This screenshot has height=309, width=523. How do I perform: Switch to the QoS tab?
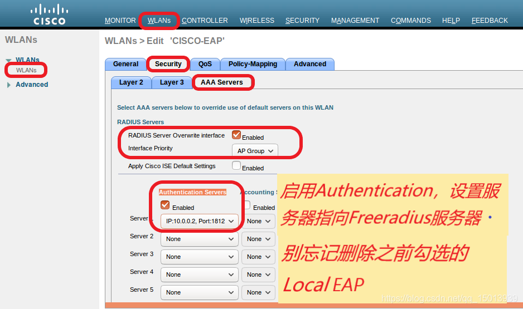tap(205, 64)
